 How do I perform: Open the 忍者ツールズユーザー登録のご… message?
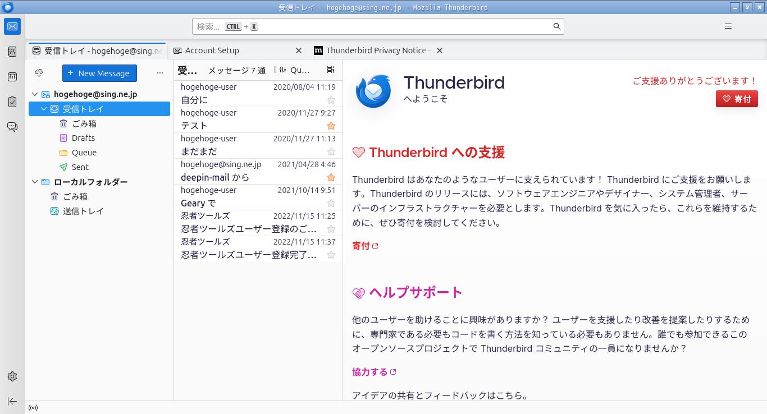(x=258, y=223)
